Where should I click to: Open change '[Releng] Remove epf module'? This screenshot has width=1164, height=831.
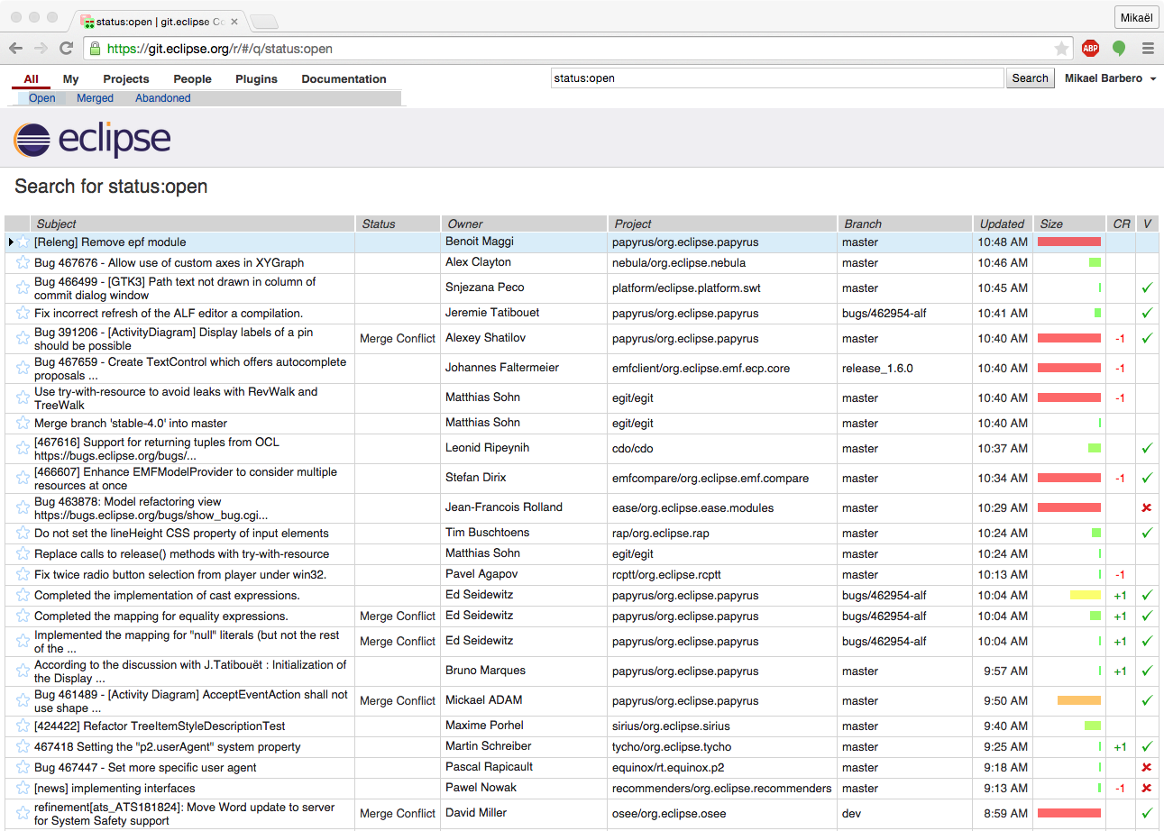point(110,242)
